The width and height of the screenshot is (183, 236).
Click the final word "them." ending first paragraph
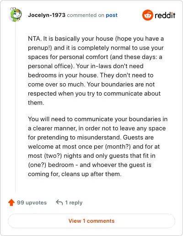36,103
